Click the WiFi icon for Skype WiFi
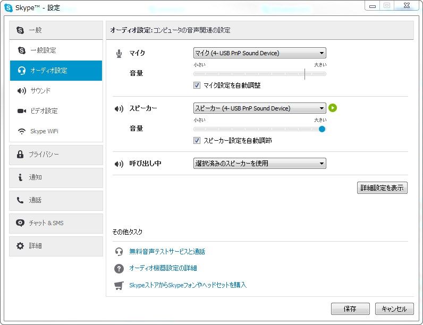 pos(22,131)
